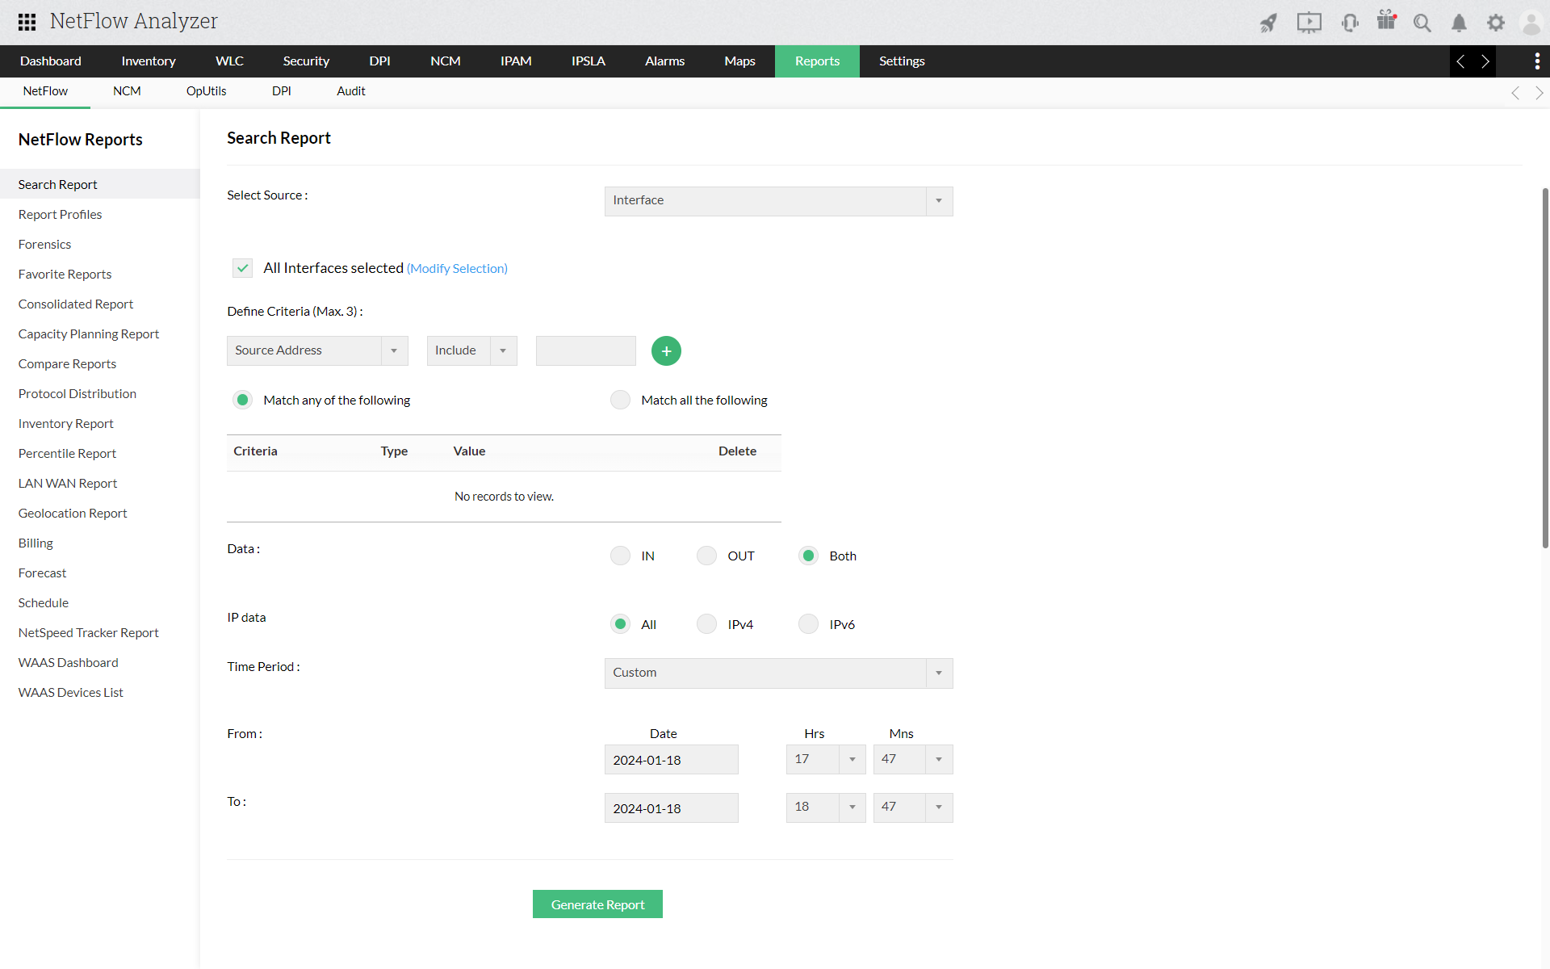
Task: Choose the IPv4 radio button
Action: click(x=706, y=624)
